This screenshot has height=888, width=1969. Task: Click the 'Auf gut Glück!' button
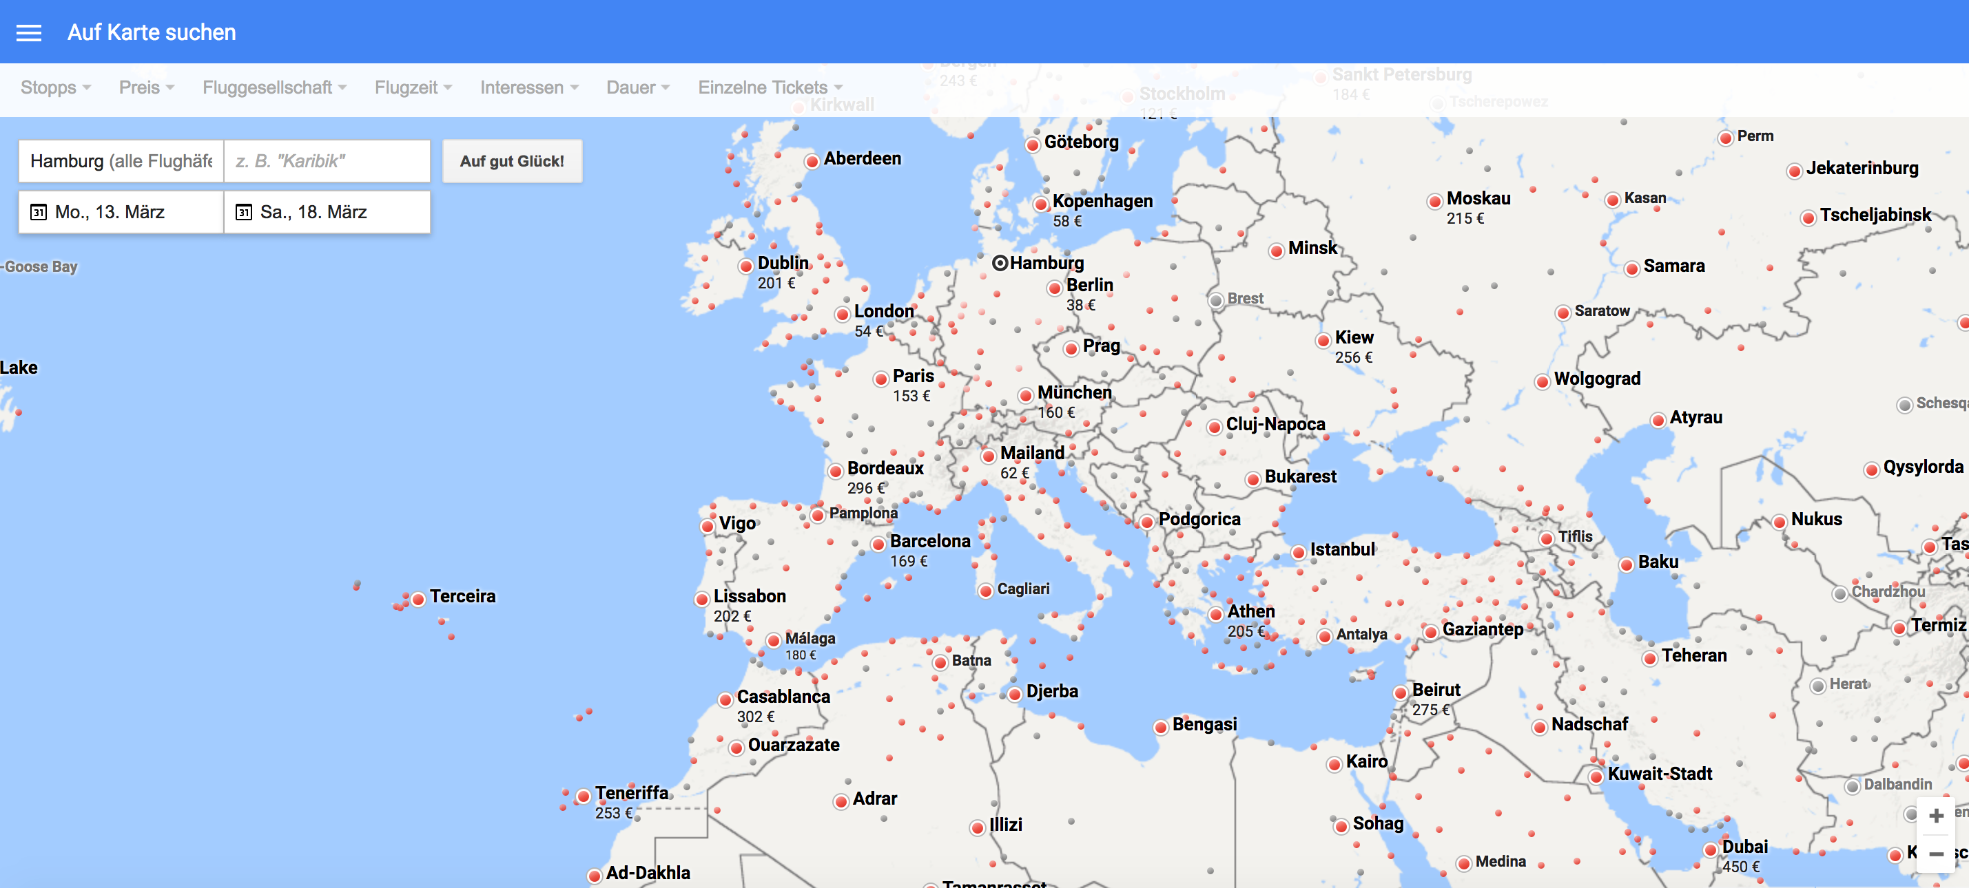[x=512, y=161]
